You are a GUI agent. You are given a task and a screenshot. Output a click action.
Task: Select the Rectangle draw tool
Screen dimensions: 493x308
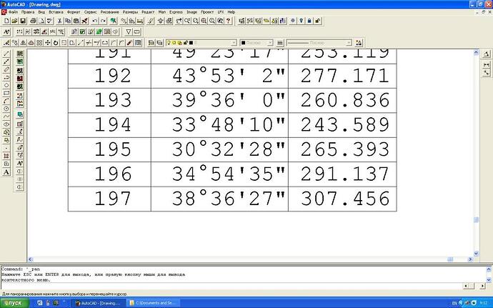[6, 93]
